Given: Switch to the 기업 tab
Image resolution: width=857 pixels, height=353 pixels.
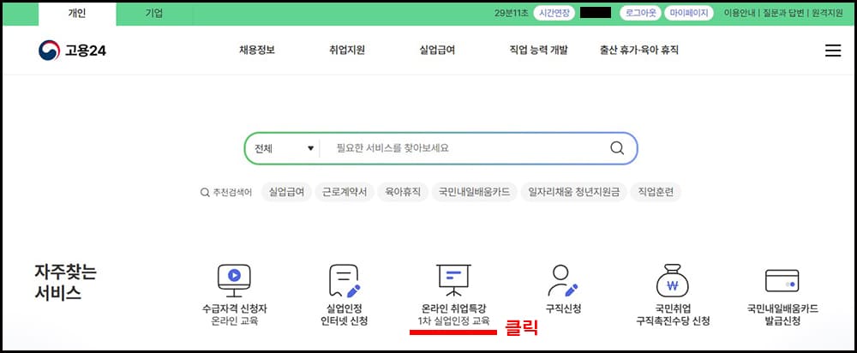Looking at the screenshot, I should click(x=154, y=14).
